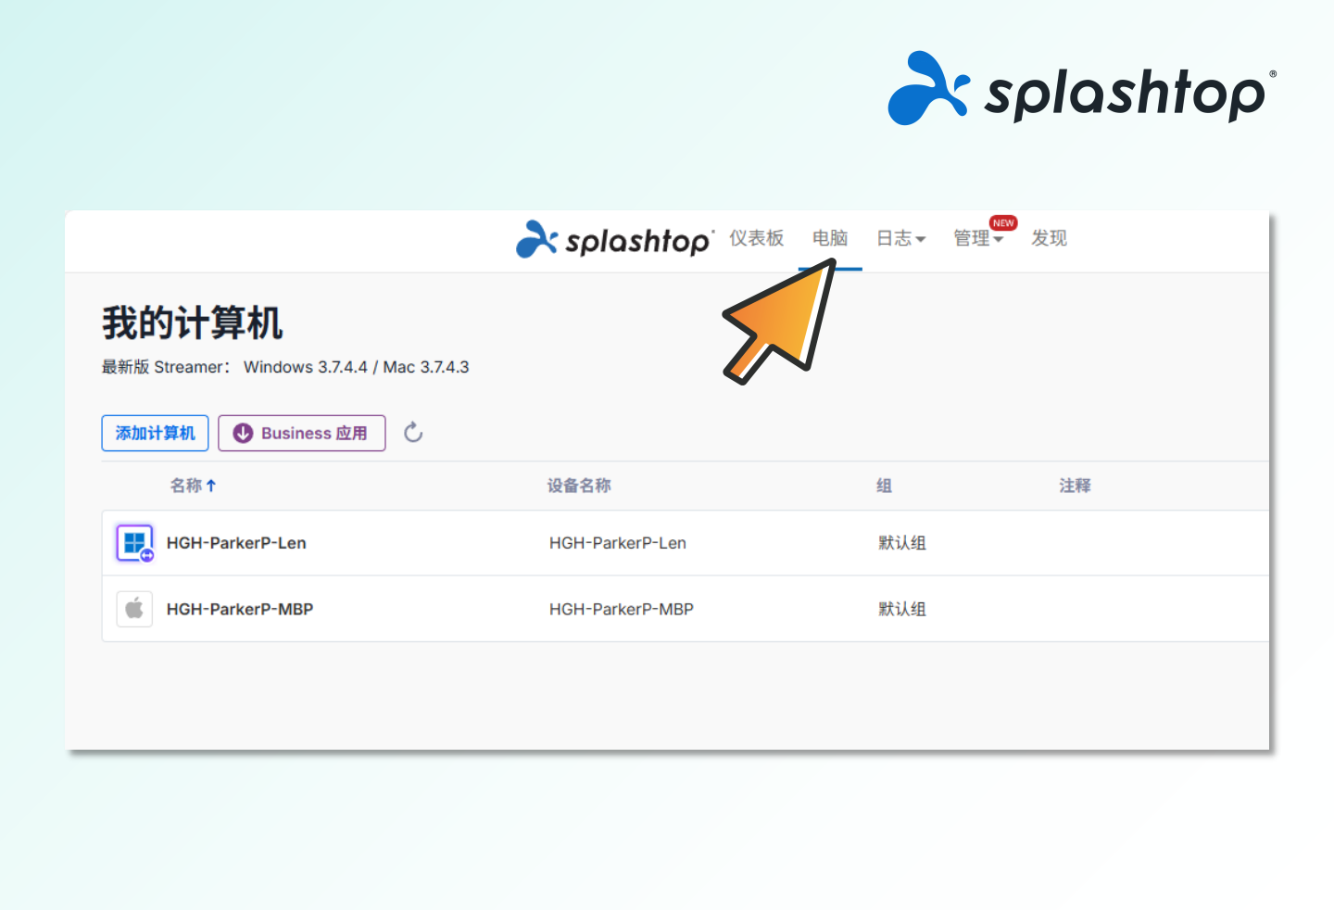
Task: Click the Apple icon for HGH-ParkerP-MBP
Action: click(134, 609)
